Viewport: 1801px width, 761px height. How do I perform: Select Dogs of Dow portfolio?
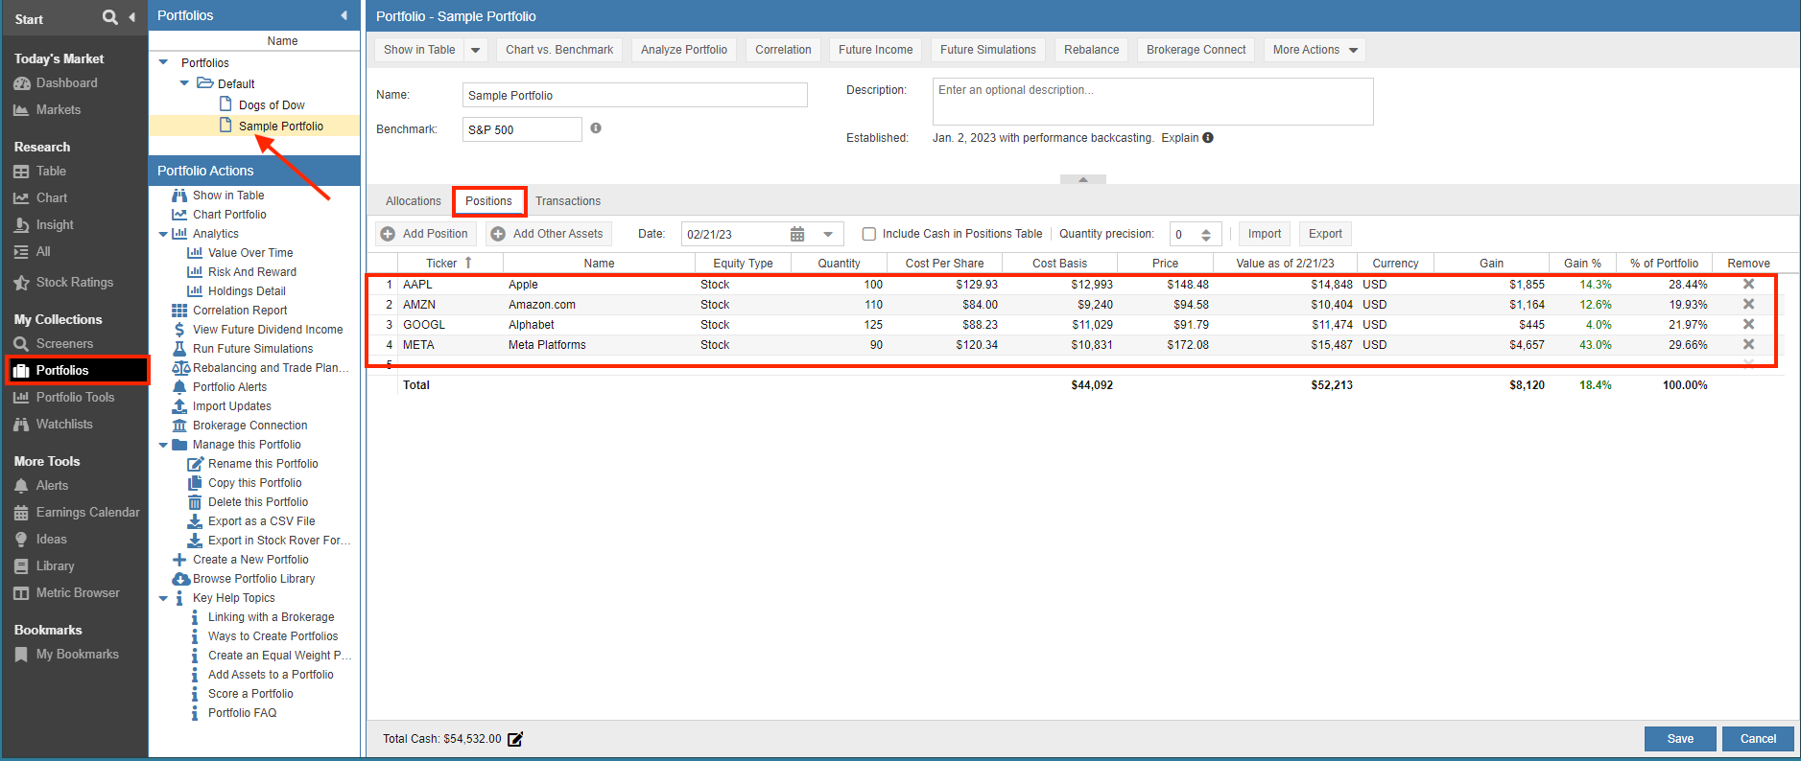(272, 105)
